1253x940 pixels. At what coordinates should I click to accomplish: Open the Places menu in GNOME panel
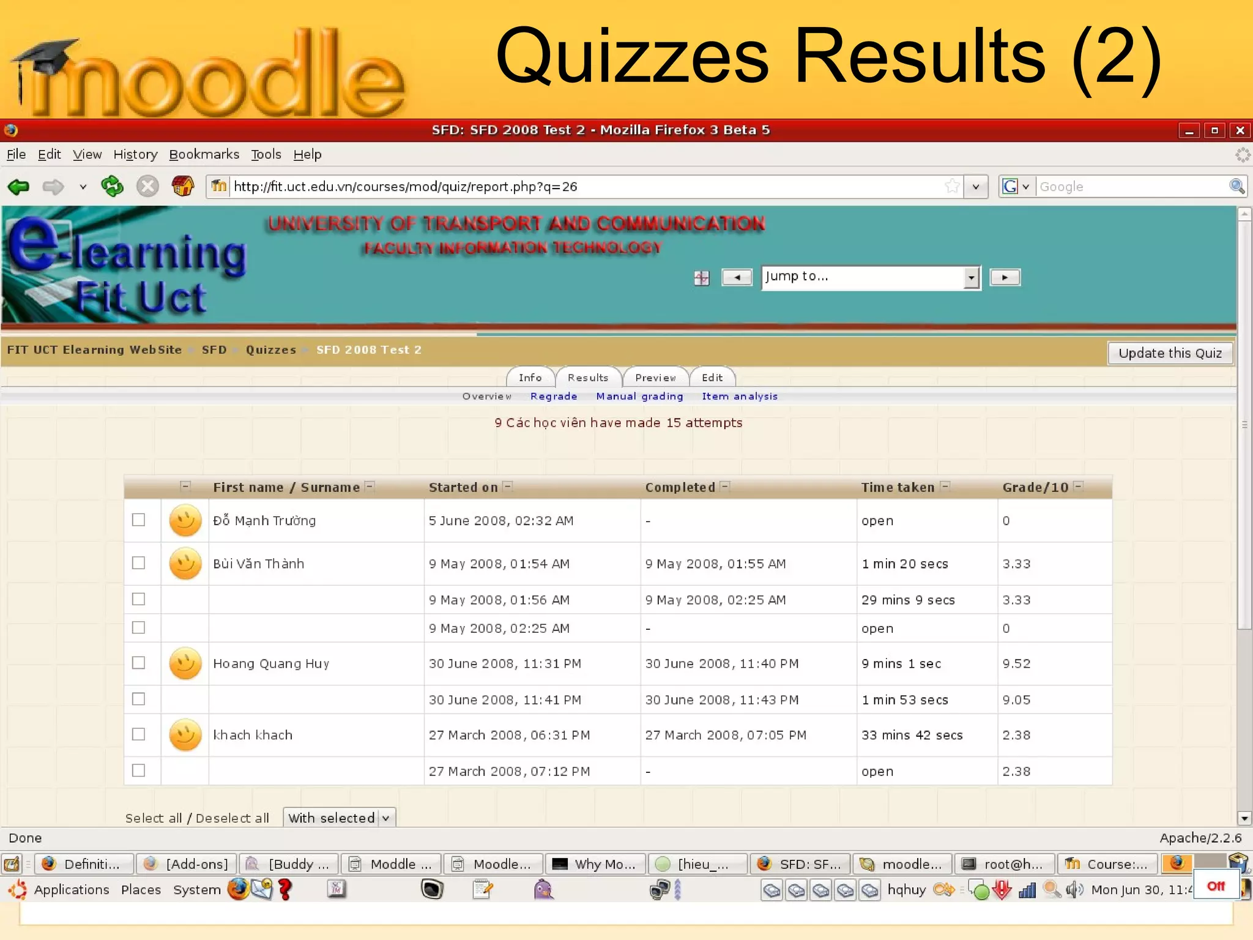pos(141,889)
